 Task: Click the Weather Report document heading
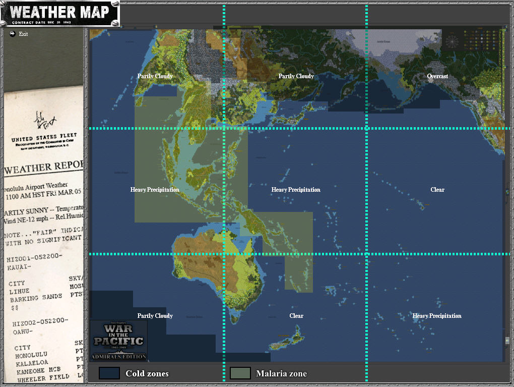pyautogui.click(x=43, y=168)
